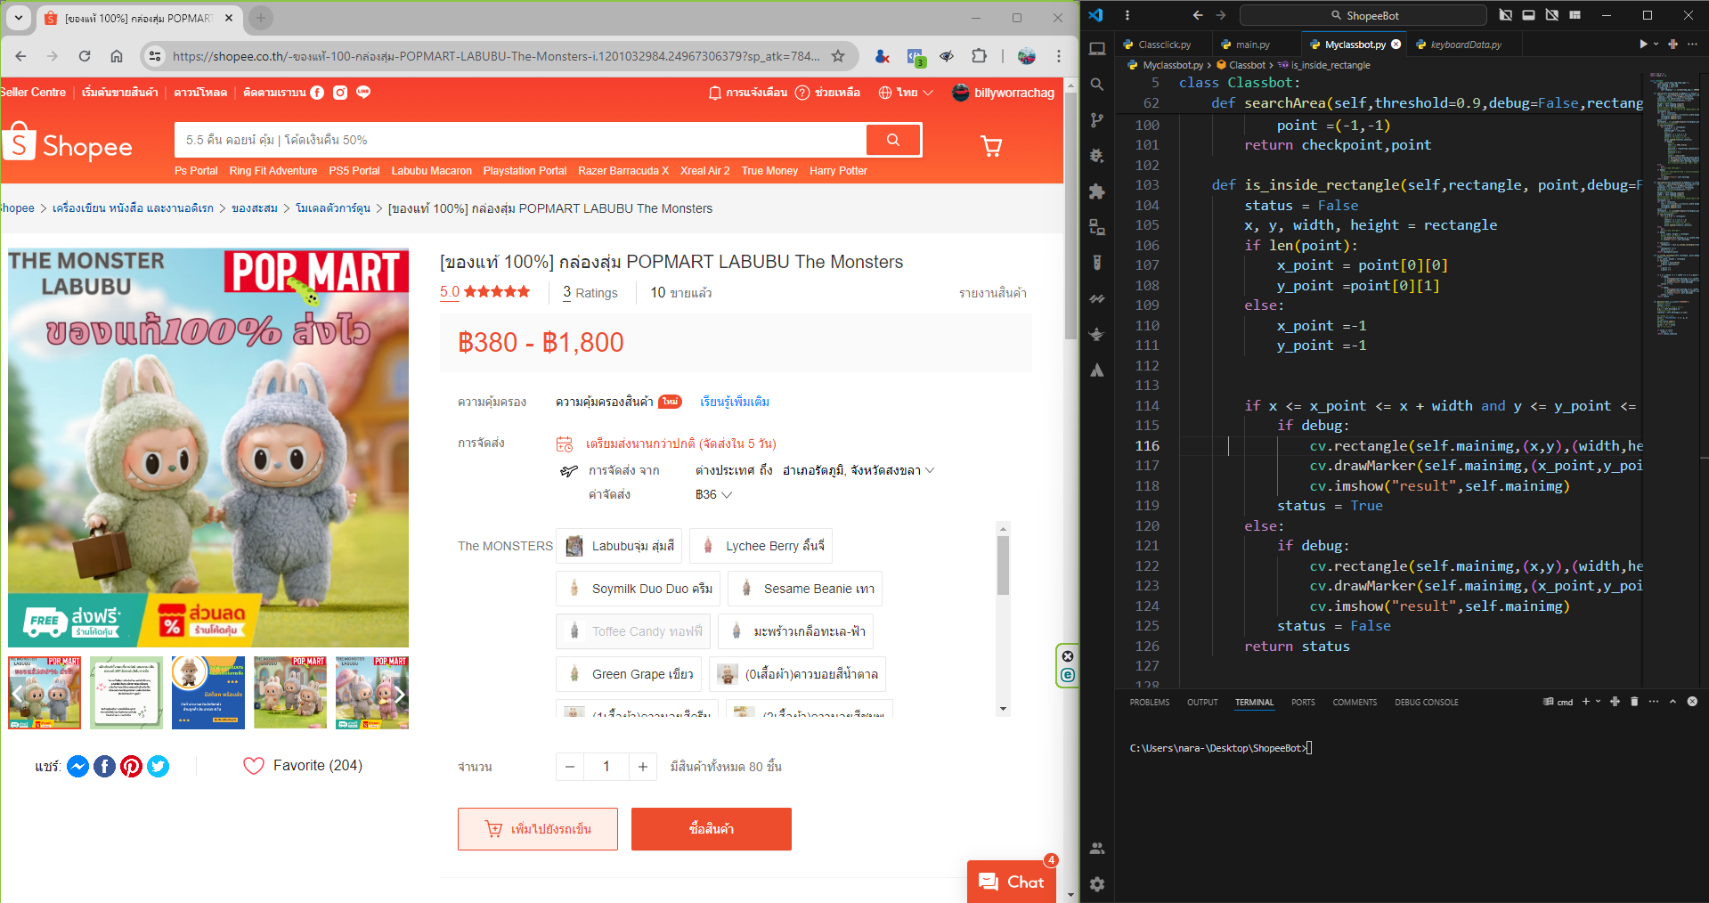Open Chrome tab search dropdown
Image resolution: width=1709 pixels, height=903 pixels.
pyautogui.click(x=19, y=17)
